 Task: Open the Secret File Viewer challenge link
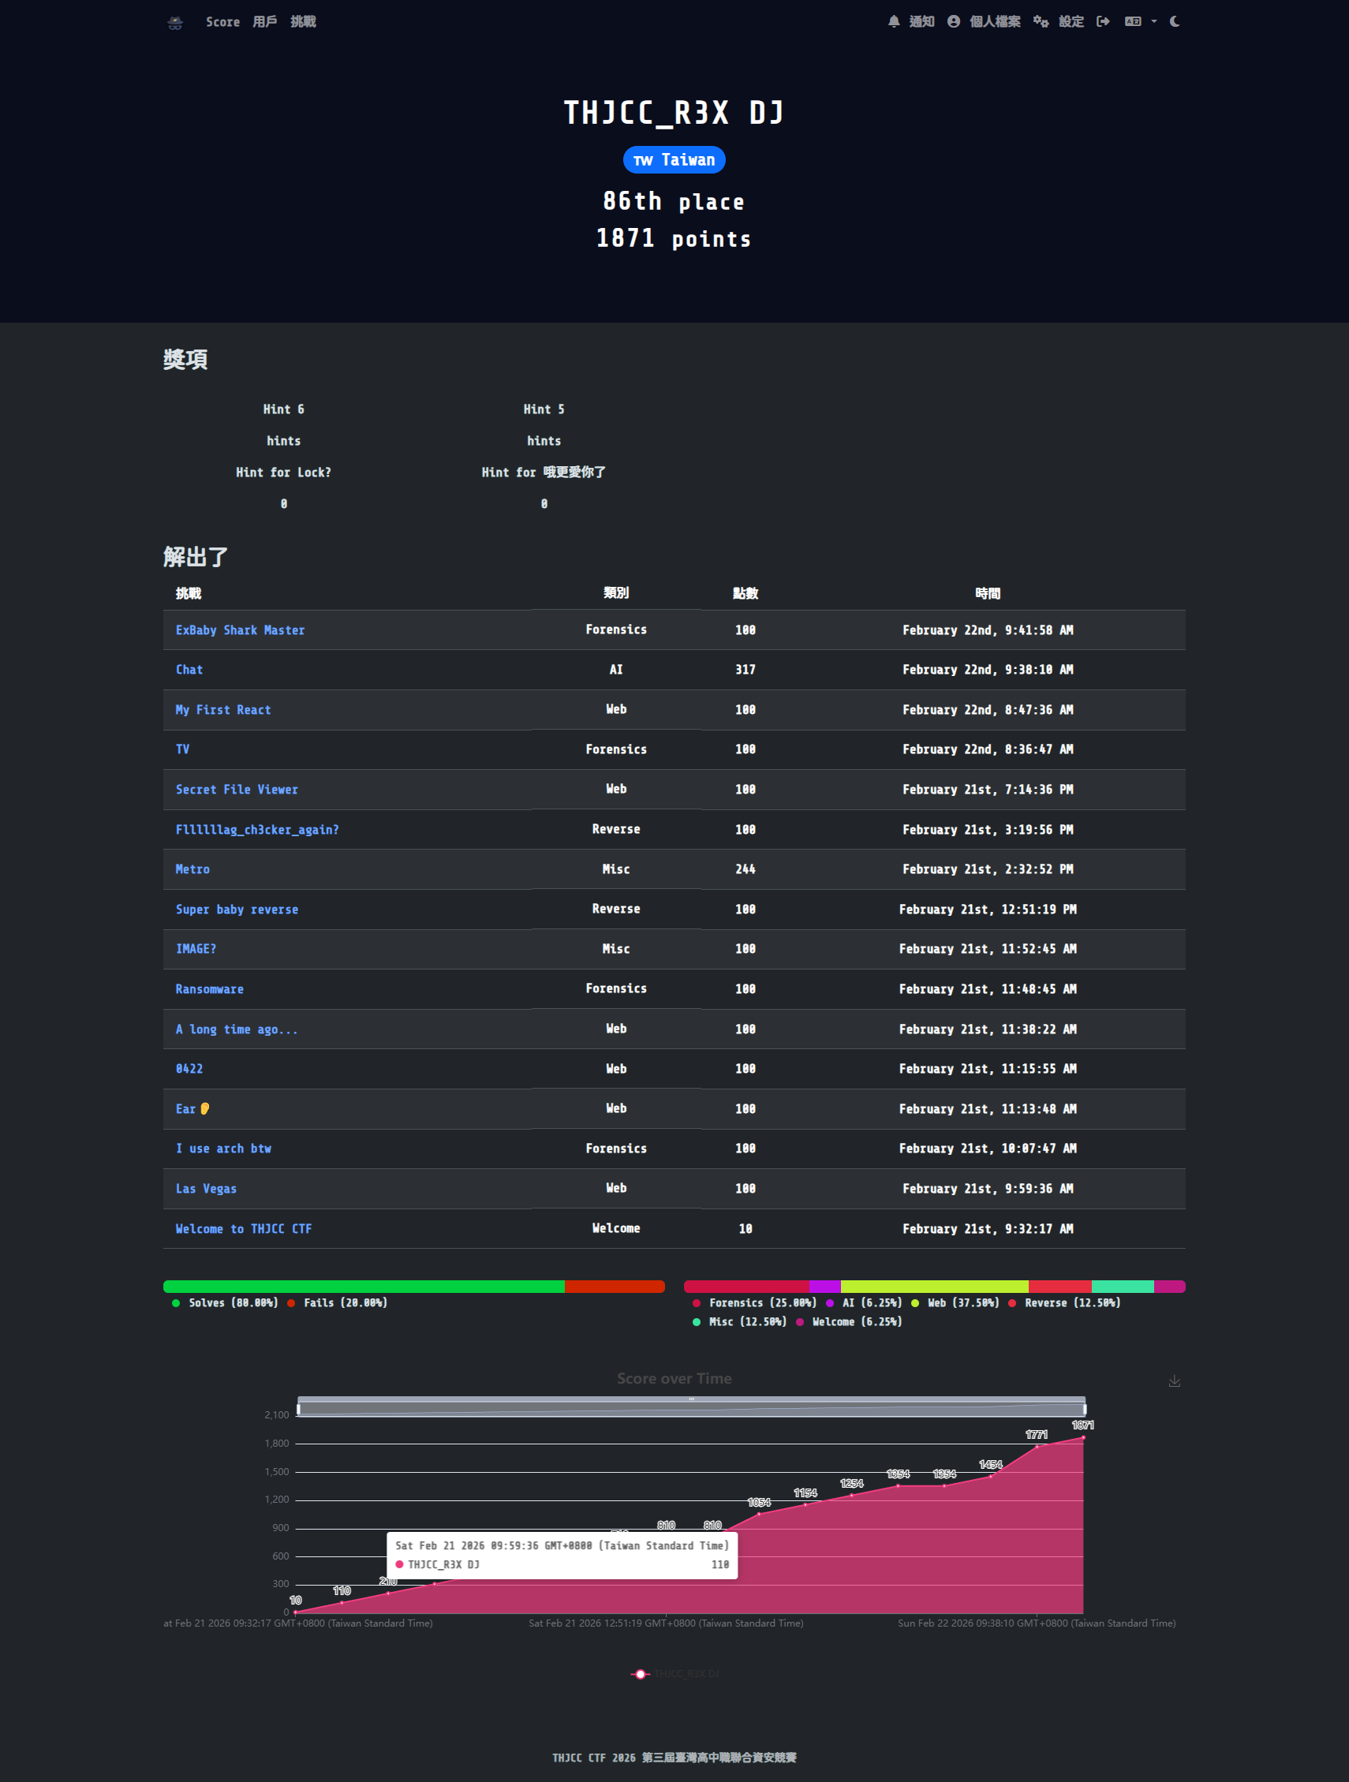coord(237,790)
